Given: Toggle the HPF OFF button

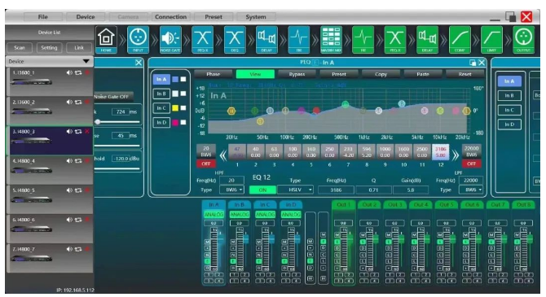Looking at the screenshot, I should [x=206, y=164].
